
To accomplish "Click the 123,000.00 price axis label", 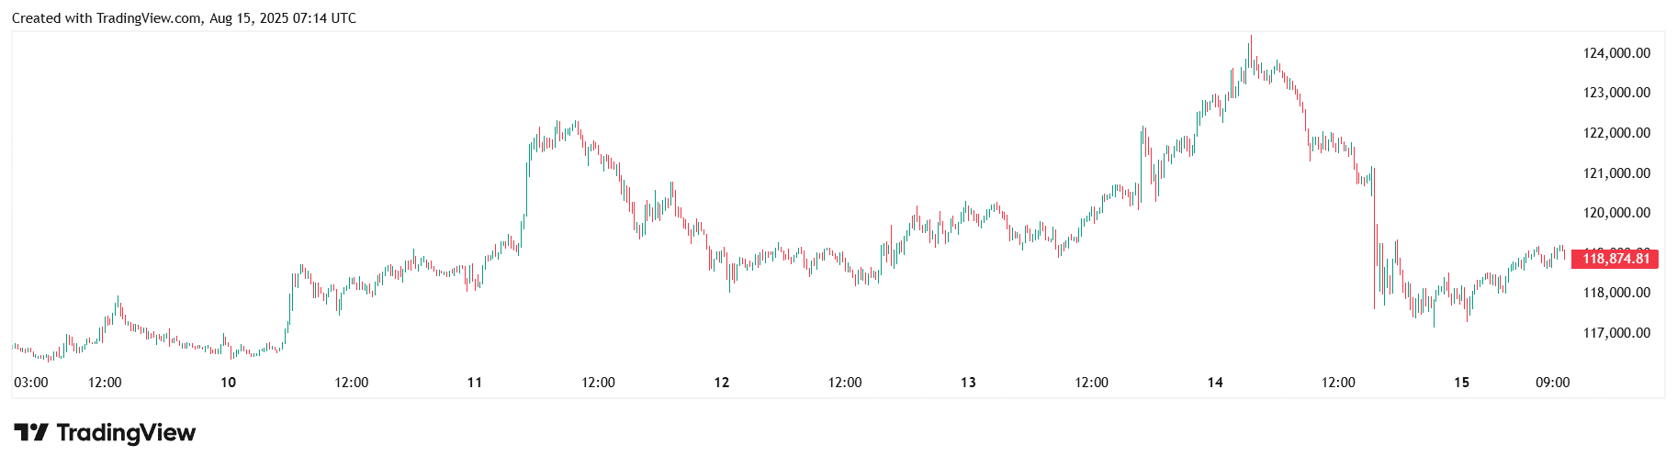I will [x=1616, y=93].
